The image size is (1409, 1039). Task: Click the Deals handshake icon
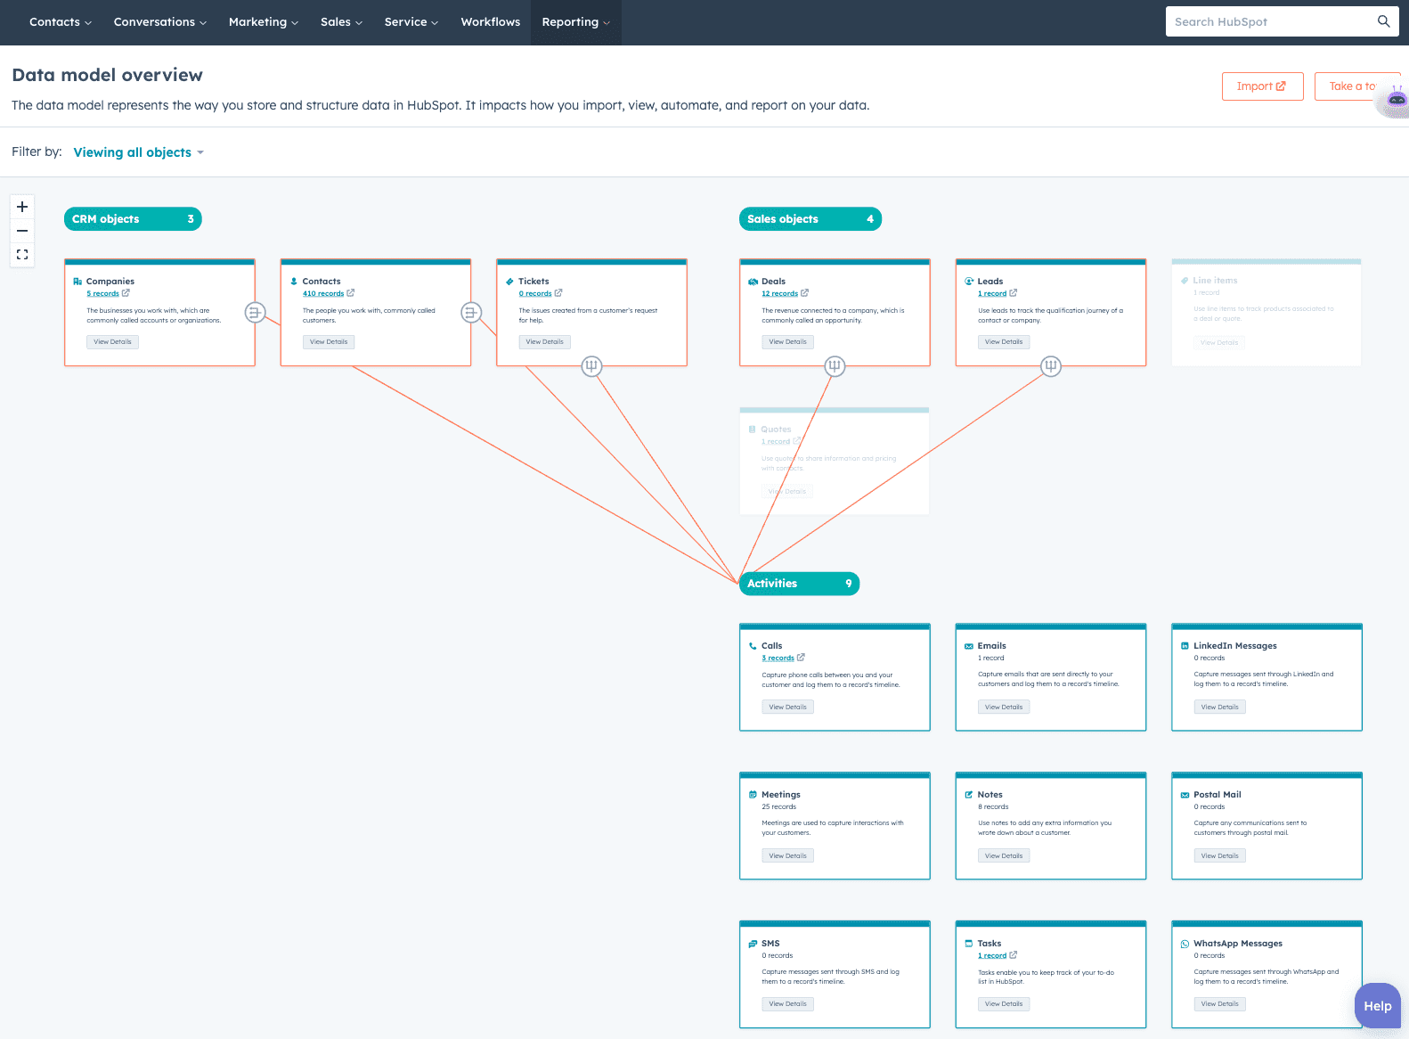753,282
